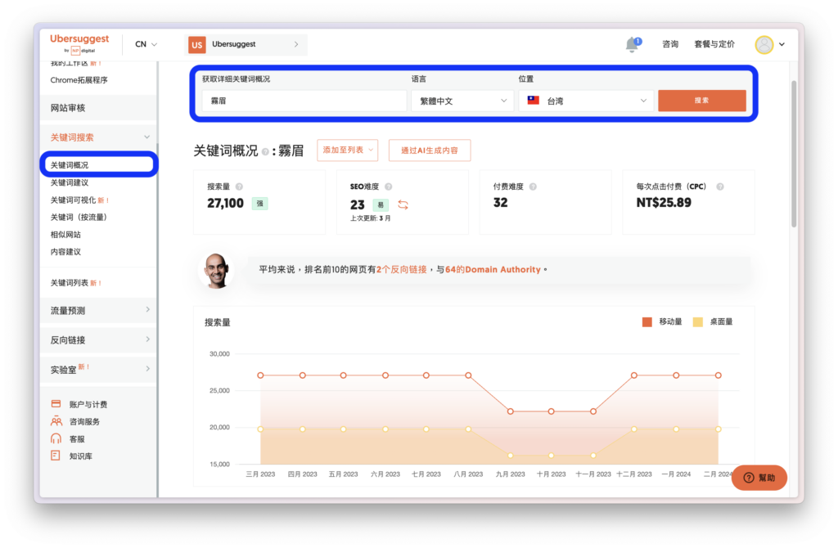This screenshot has height=548, width=838.
Task: Select 相似网站 in sidebar
Action: (x=65, y=235)
